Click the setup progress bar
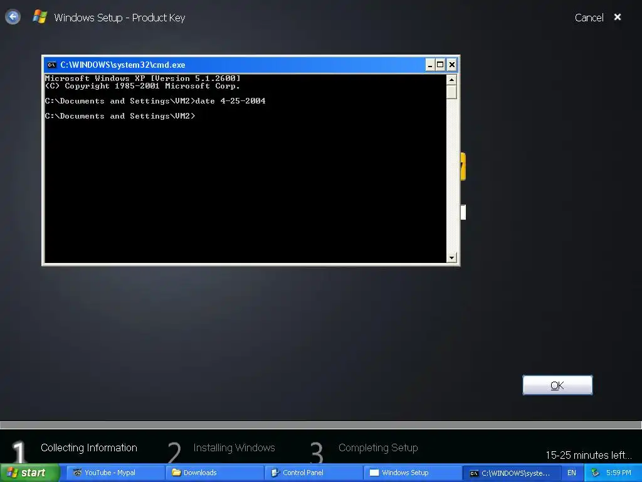 (x=321, y=425)
